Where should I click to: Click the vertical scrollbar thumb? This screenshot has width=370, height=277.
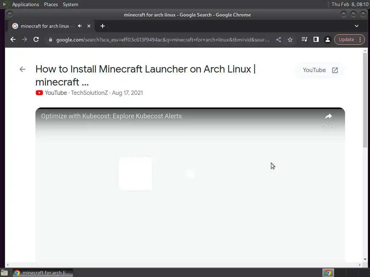[365, 100]
